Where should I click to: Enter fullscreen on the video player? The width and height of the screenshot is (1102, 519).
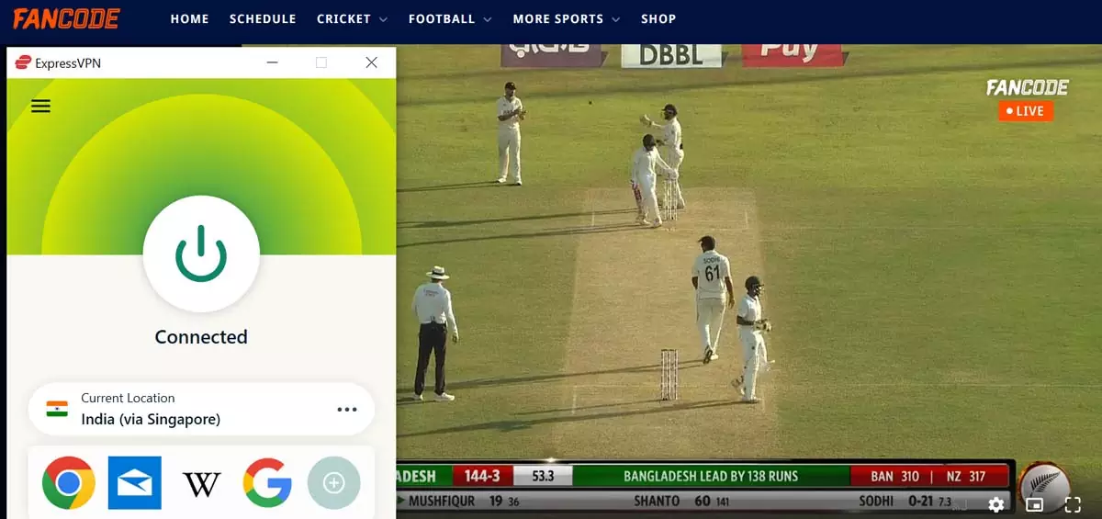[x=1073, y=503]
